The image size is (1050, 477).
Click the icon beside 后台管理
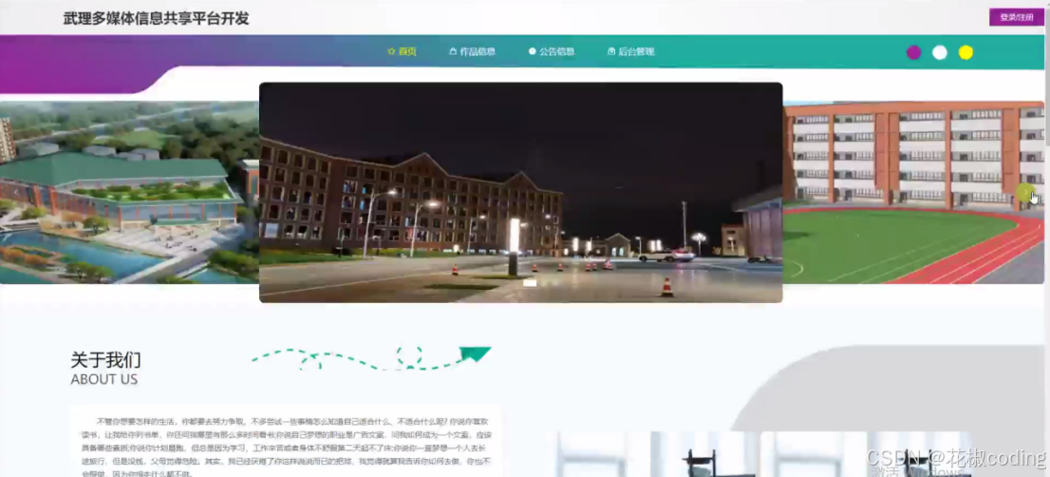coord(611,51)
